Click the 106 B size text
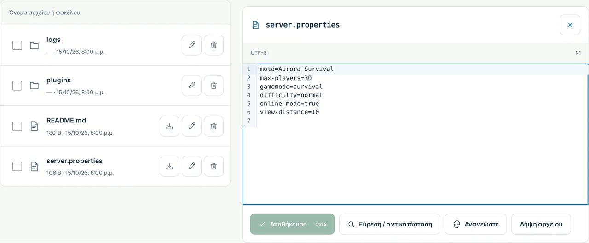Image resolution: width=589 pixels, height=243 pixels. [x=54, y=173]
